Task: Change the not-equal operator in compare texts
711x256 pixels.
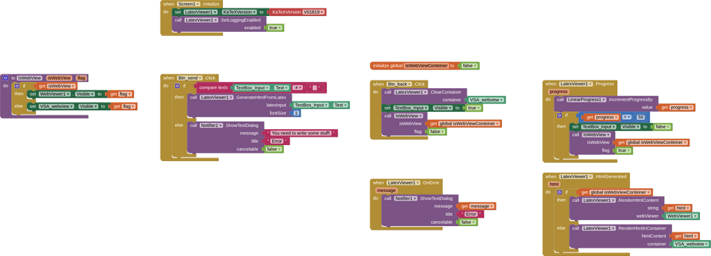Action: (x=297, y=88)
